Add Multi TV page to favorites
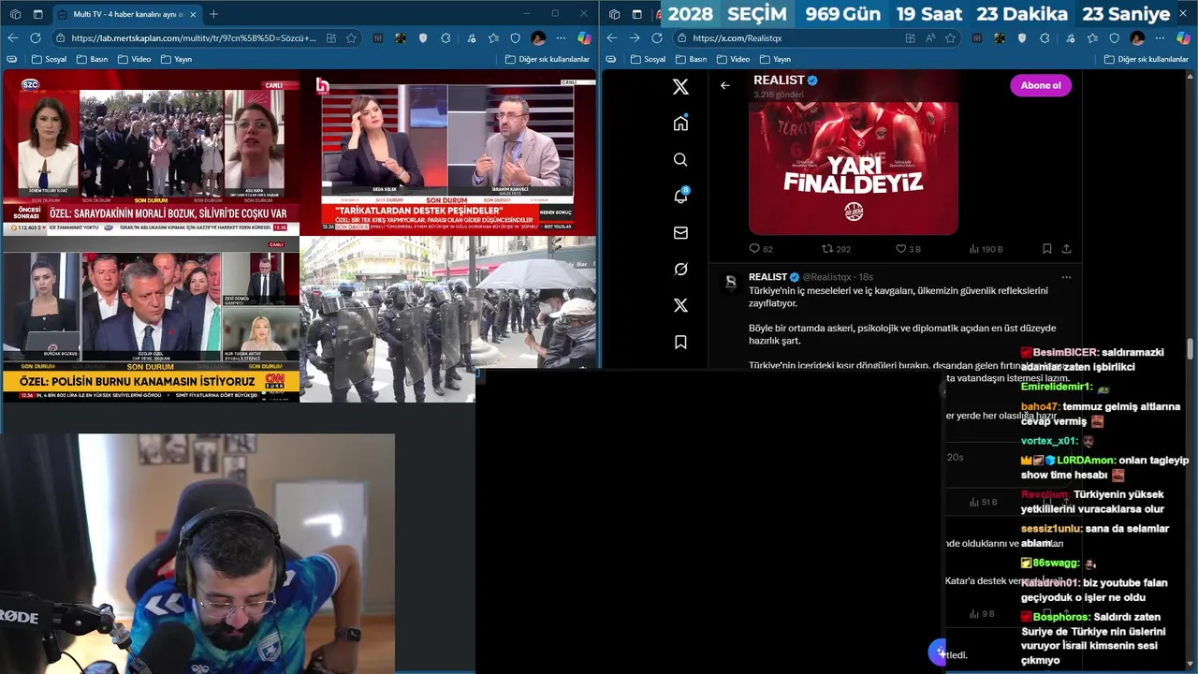Image resolution: width=1198 pixels, height=674 pixels. [x=351, y=38]
